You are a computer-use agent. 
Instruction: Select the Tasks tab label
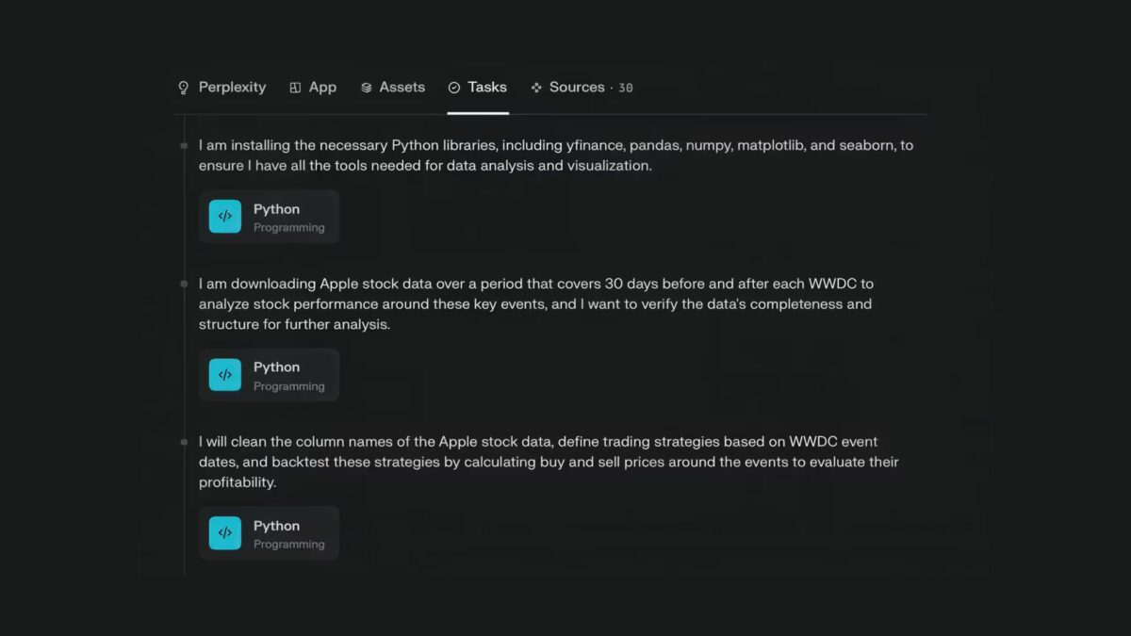(x=487, y=88)
